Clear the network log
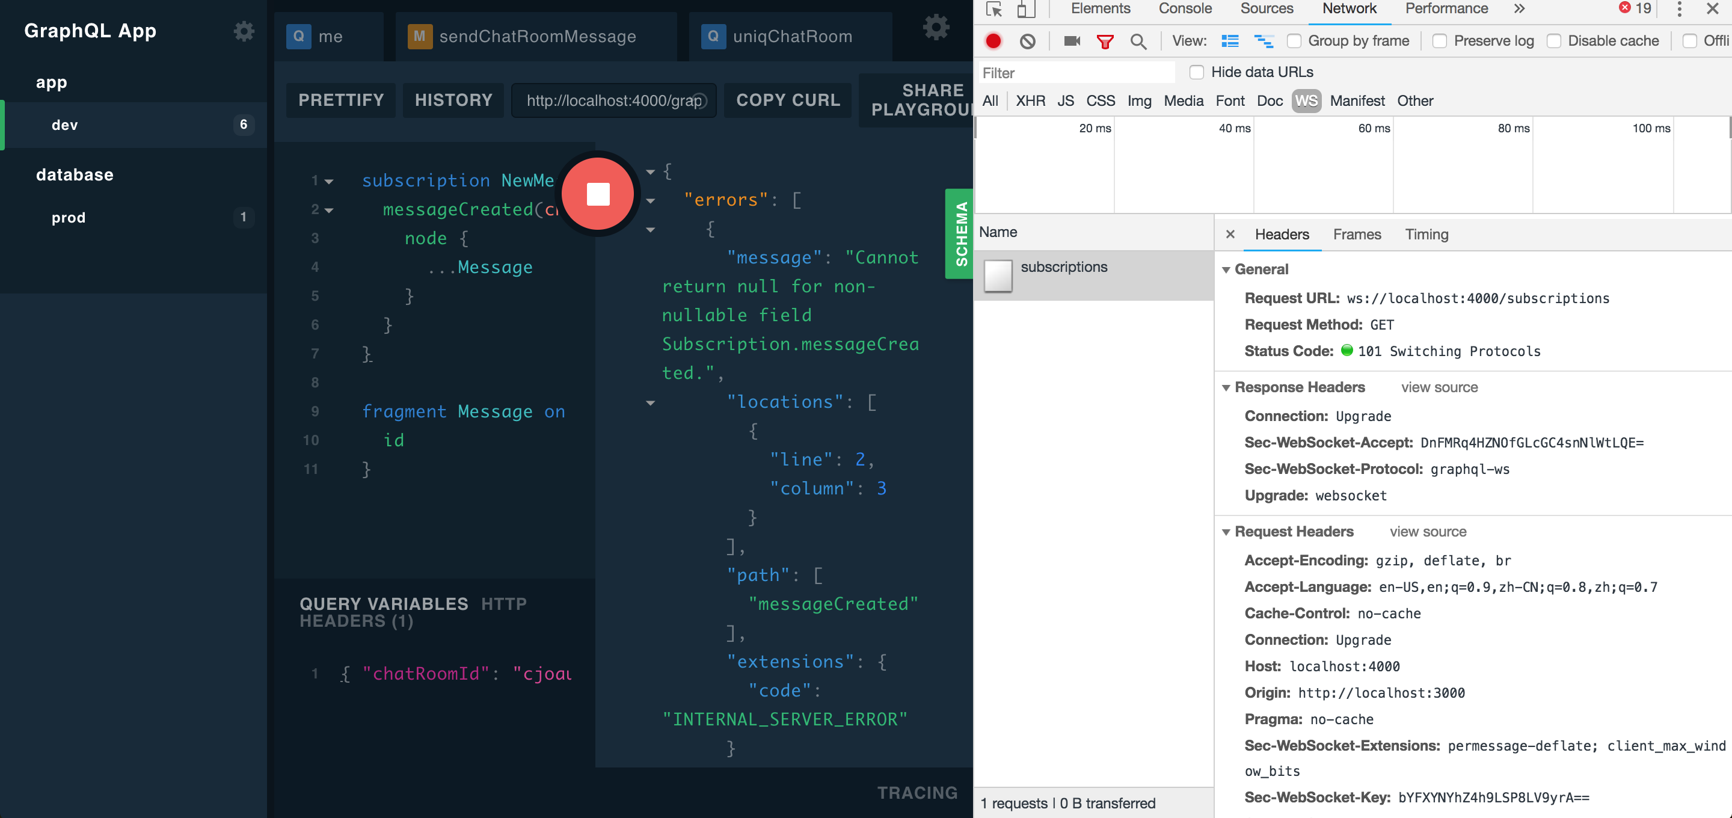 tap(1027, 41)
